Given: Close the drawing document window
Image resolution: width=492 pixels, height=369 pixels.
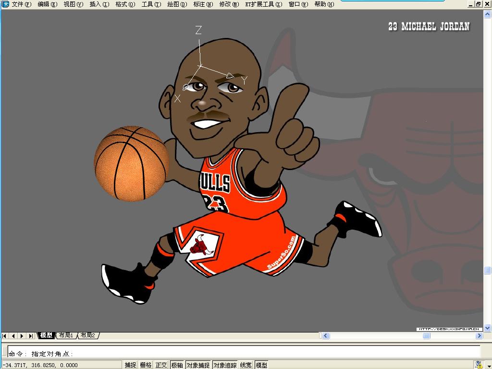Looking at the screenshot, I should click(x=487, y=4).
